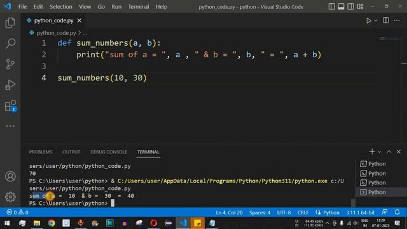
Task: Open editor More Actions ellipsis
Action: click(397, 20)
